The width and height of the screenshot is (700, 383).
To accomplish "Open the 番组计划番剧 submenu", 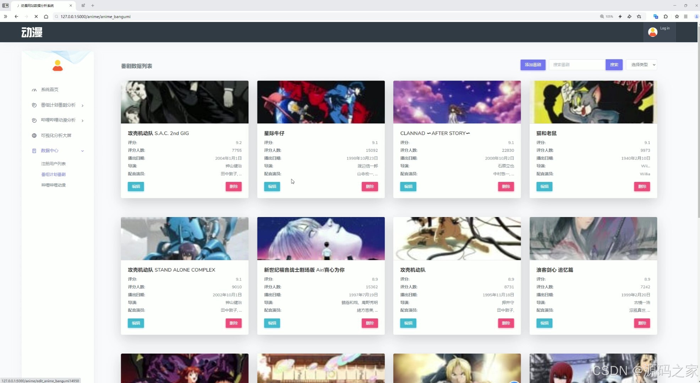I will [54, 174].
